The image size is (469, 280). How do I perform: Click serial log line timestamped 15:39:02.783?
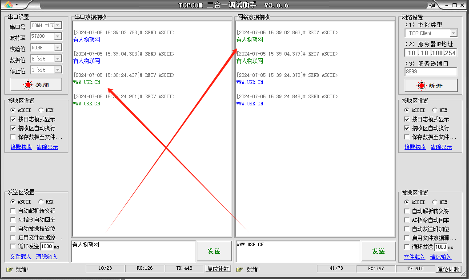tap(124, 32)
